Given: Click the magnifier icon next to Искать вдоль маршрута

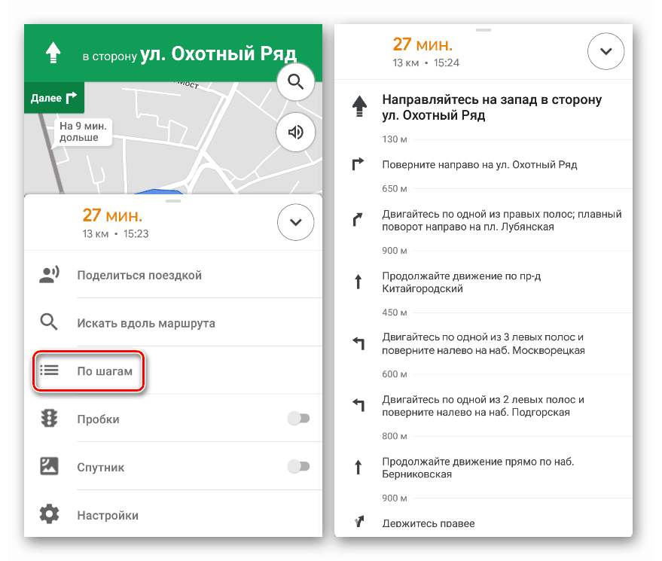Looking at the screenshot, I should (49, 322).
